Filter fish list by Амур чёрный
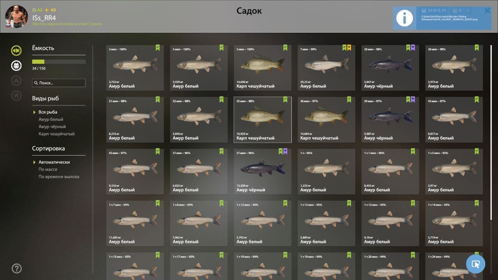 (x=52, y=126)
